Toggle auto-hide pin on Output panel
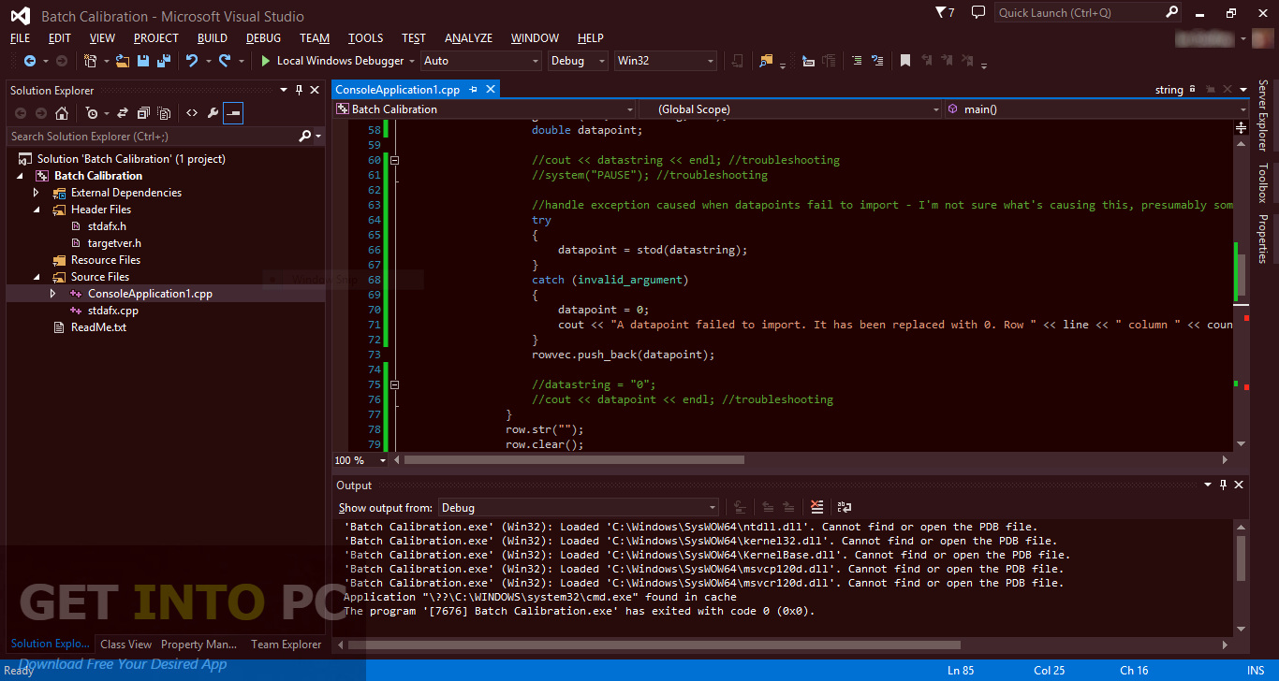1279x681 pixels. (x=1223, y=485)
